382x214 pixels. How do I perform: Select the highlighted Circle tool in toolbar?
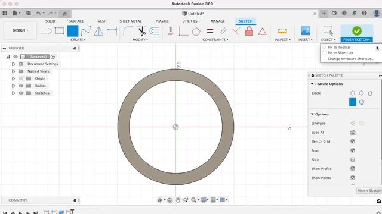pyautogui.click(x=73, y=31)
